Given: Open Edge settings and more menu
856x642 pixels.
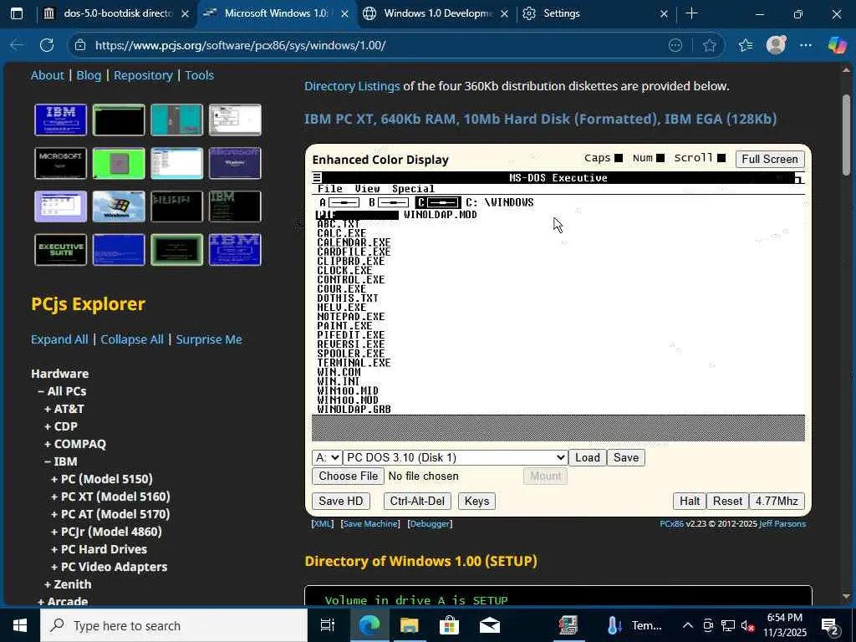Looking at the screenshot, I should tap(806, 45).
